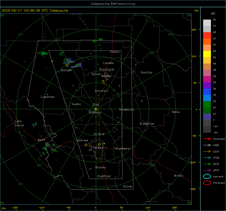This screenshot has height=211, width=226.
Task: Pick the red dBZ color swatch
Action: pyautogui.click(x=207, y=35)
